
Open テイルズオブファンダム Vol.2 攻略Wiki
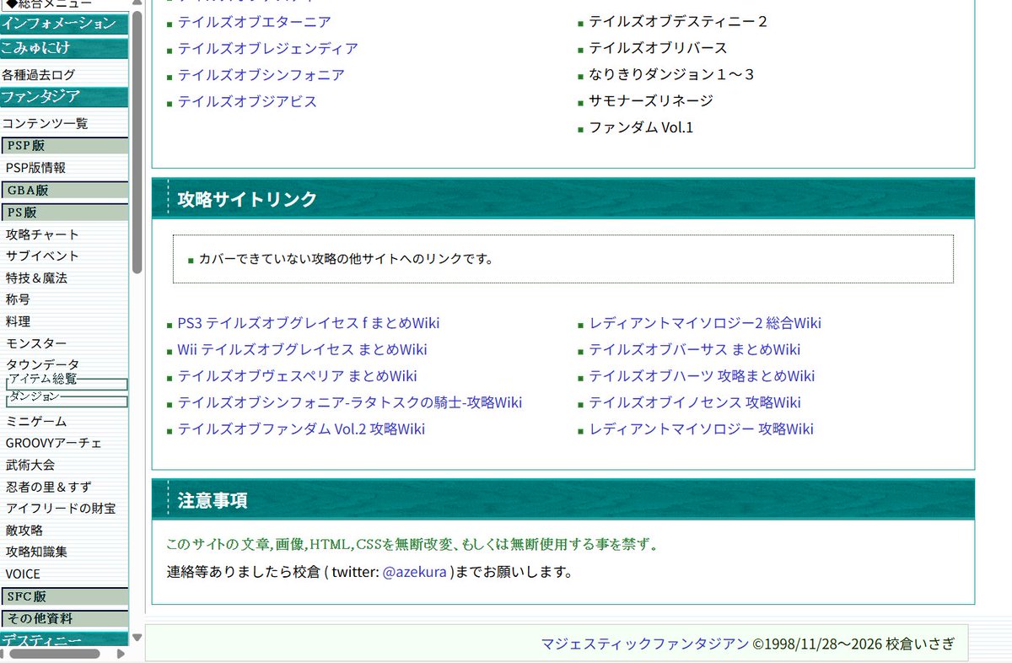(x=301, y=429)
